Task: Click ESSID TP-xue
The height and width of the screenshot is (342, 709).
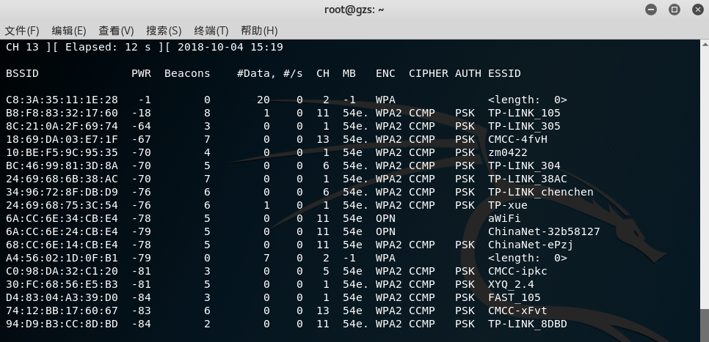Action: (508, 205)
